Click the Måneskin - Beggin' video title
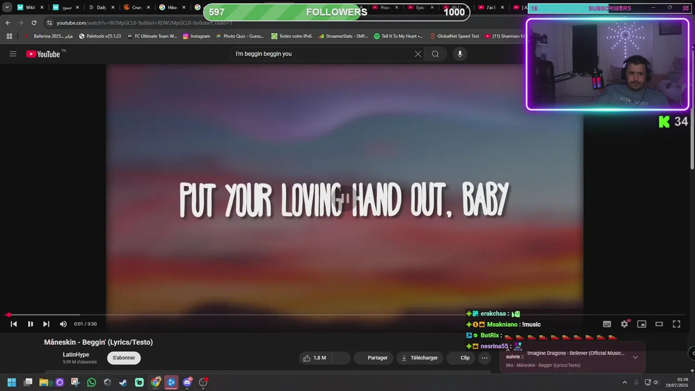The image size is (695, 391). 98,342
